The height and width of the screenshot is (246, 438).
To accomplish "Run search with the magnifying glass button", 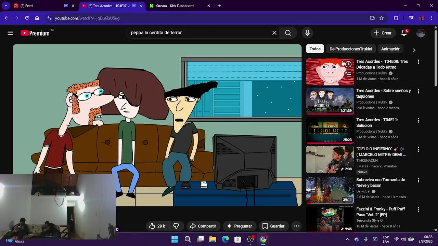I will pyautogui.click(x=288, y=33).
